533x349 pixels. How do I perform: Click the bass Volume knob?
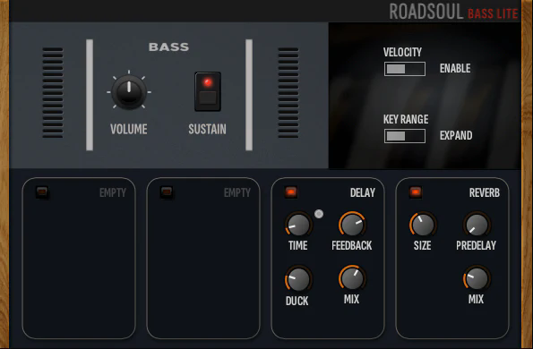tap(129, 91)
